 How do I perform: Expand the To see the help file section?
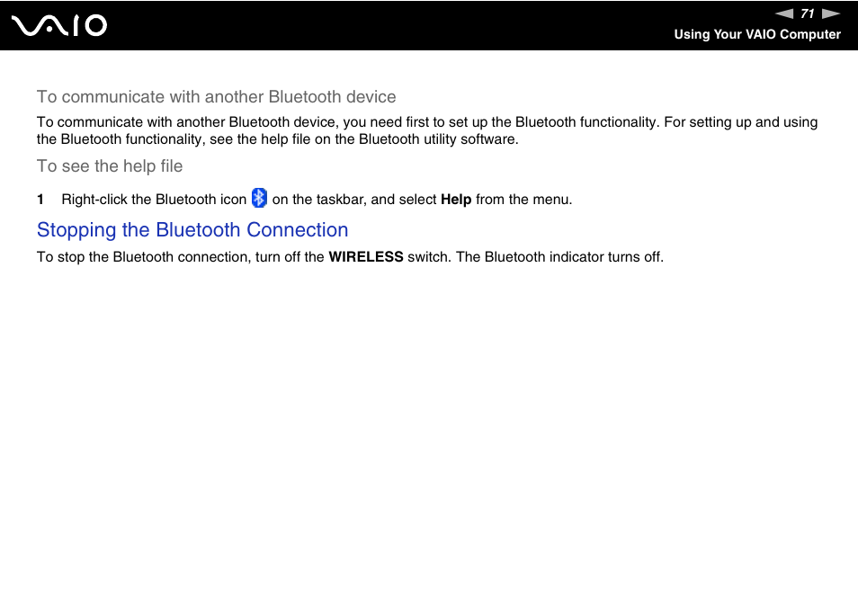point(110,166)
